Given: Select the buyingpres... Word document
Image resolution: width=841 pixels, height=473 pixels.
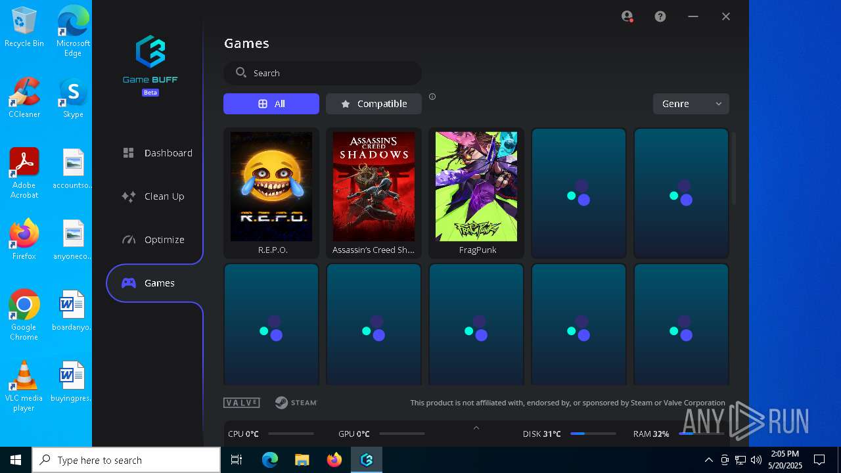Looking at the screenshot, I should pos(73,381).
